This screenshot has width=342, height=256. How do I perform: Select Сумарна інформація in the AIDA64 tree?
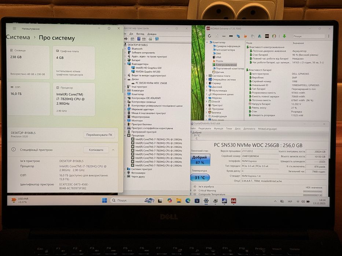(x=227, y=46)
